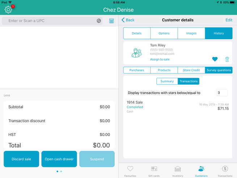
Task: Open settings via the gear icon
Action: point(8,10)
